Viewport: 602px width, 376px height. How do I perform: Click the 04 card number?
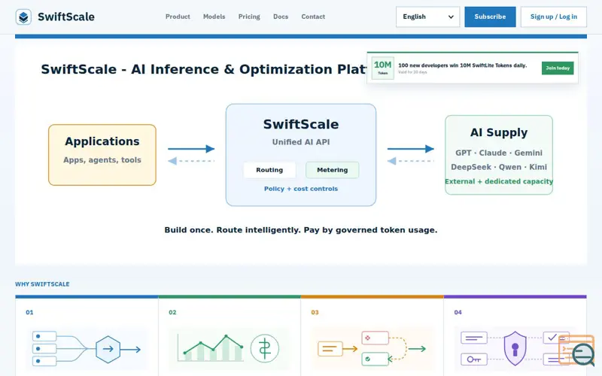pos(458,312)
